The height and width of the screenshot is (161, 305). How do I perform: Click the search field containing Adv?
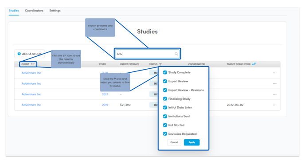(147, 54)
